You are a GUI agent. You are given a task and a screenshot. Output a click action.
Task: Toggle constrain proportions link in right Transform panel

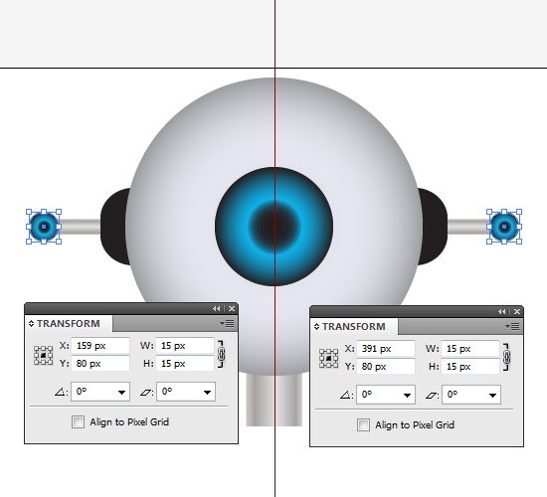point(506,357)
